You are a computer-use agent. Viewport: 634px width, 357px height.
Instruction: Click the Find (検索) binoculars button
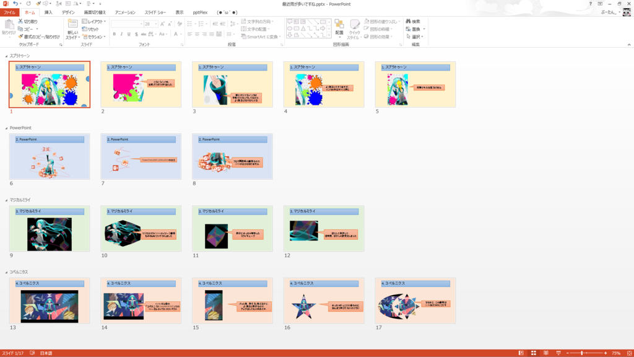(x=413, y=22)
